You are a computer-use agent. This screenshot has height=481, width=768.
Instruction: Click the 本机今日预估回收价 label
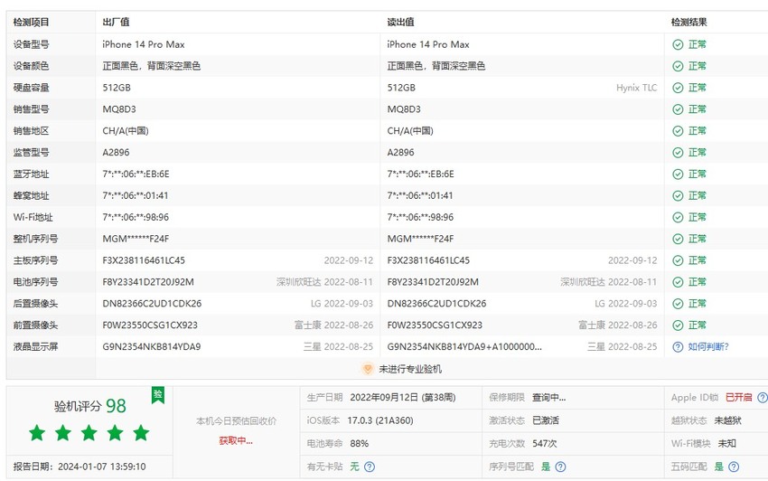click(x=236, y=420)
